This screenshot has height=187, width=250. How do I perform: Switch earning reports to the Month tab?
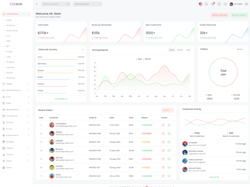[x=180, y=50]
